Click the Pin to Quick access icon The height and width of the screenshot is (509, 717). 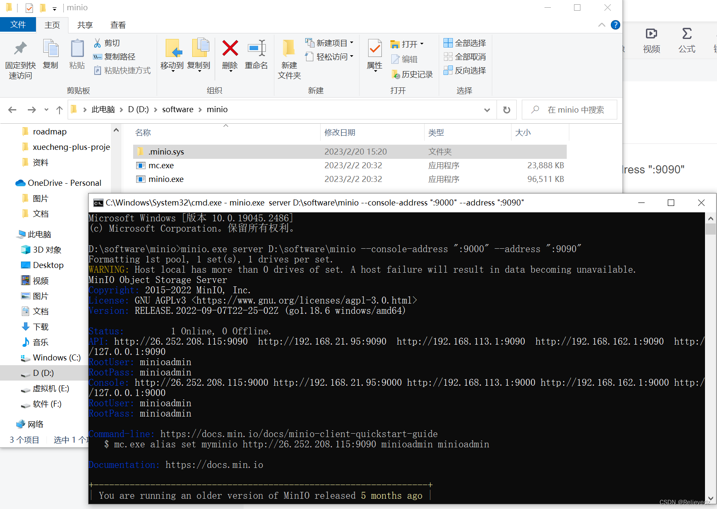click(x=20, y=49)
